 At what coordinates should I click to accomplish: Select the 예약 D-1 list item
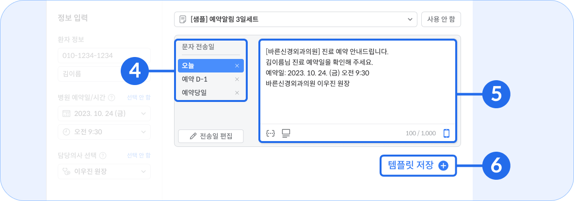210,79
